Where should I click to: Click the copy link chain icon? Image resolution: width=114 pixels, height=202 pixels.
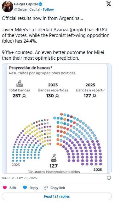[46, 188]
